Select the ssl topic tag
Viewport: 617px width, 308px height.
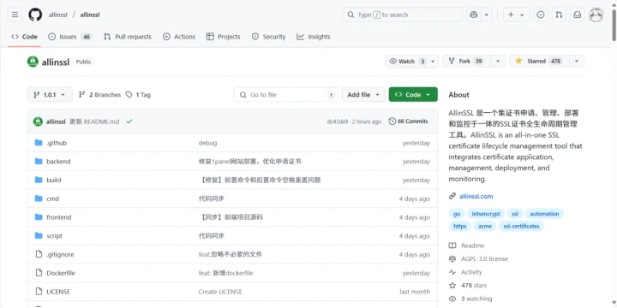pos(515,214)
